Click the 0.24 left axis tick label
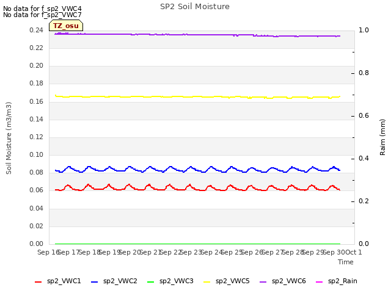391x293 pixels. (x=37, y=30)
